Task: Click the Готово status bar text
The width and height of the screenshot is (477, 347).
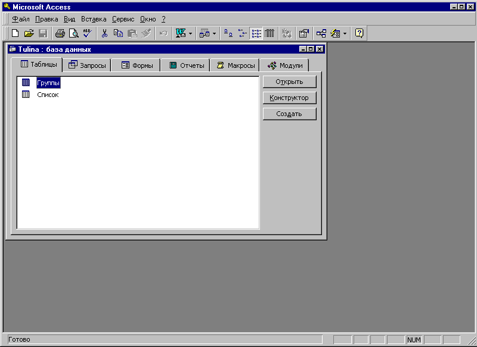Action: click(x=19, y=339)
